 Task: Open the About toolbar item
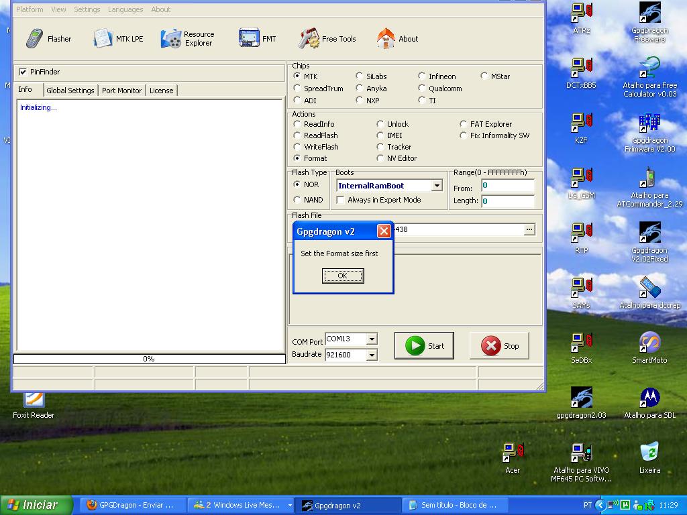point(397,38)
